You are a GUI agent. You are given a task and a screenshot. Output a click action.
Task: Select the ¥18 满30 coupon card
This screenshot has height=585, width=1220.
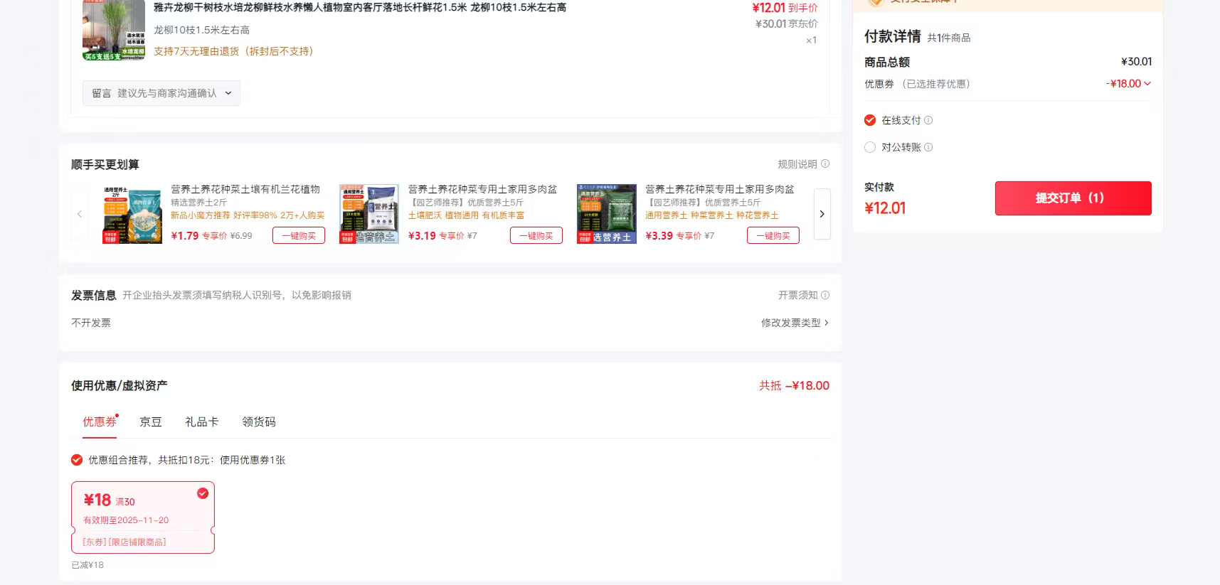click(143, 517)
